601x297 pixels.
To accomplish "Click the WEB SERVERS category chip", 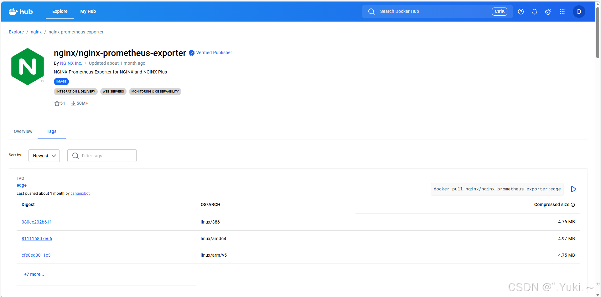I will click(113, 92).
